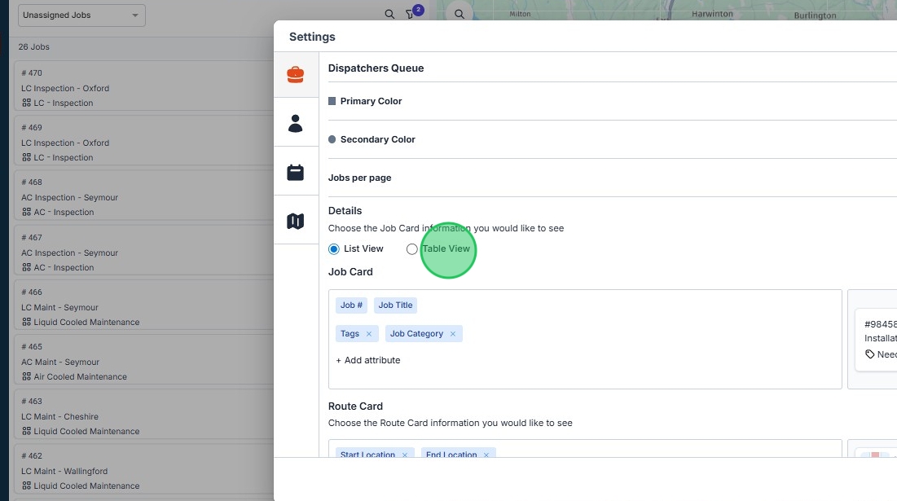The height and width of the screenshot is (501, 897).
Task: Click the Job Title attribute chip
Action: click(x=395, y=305)
